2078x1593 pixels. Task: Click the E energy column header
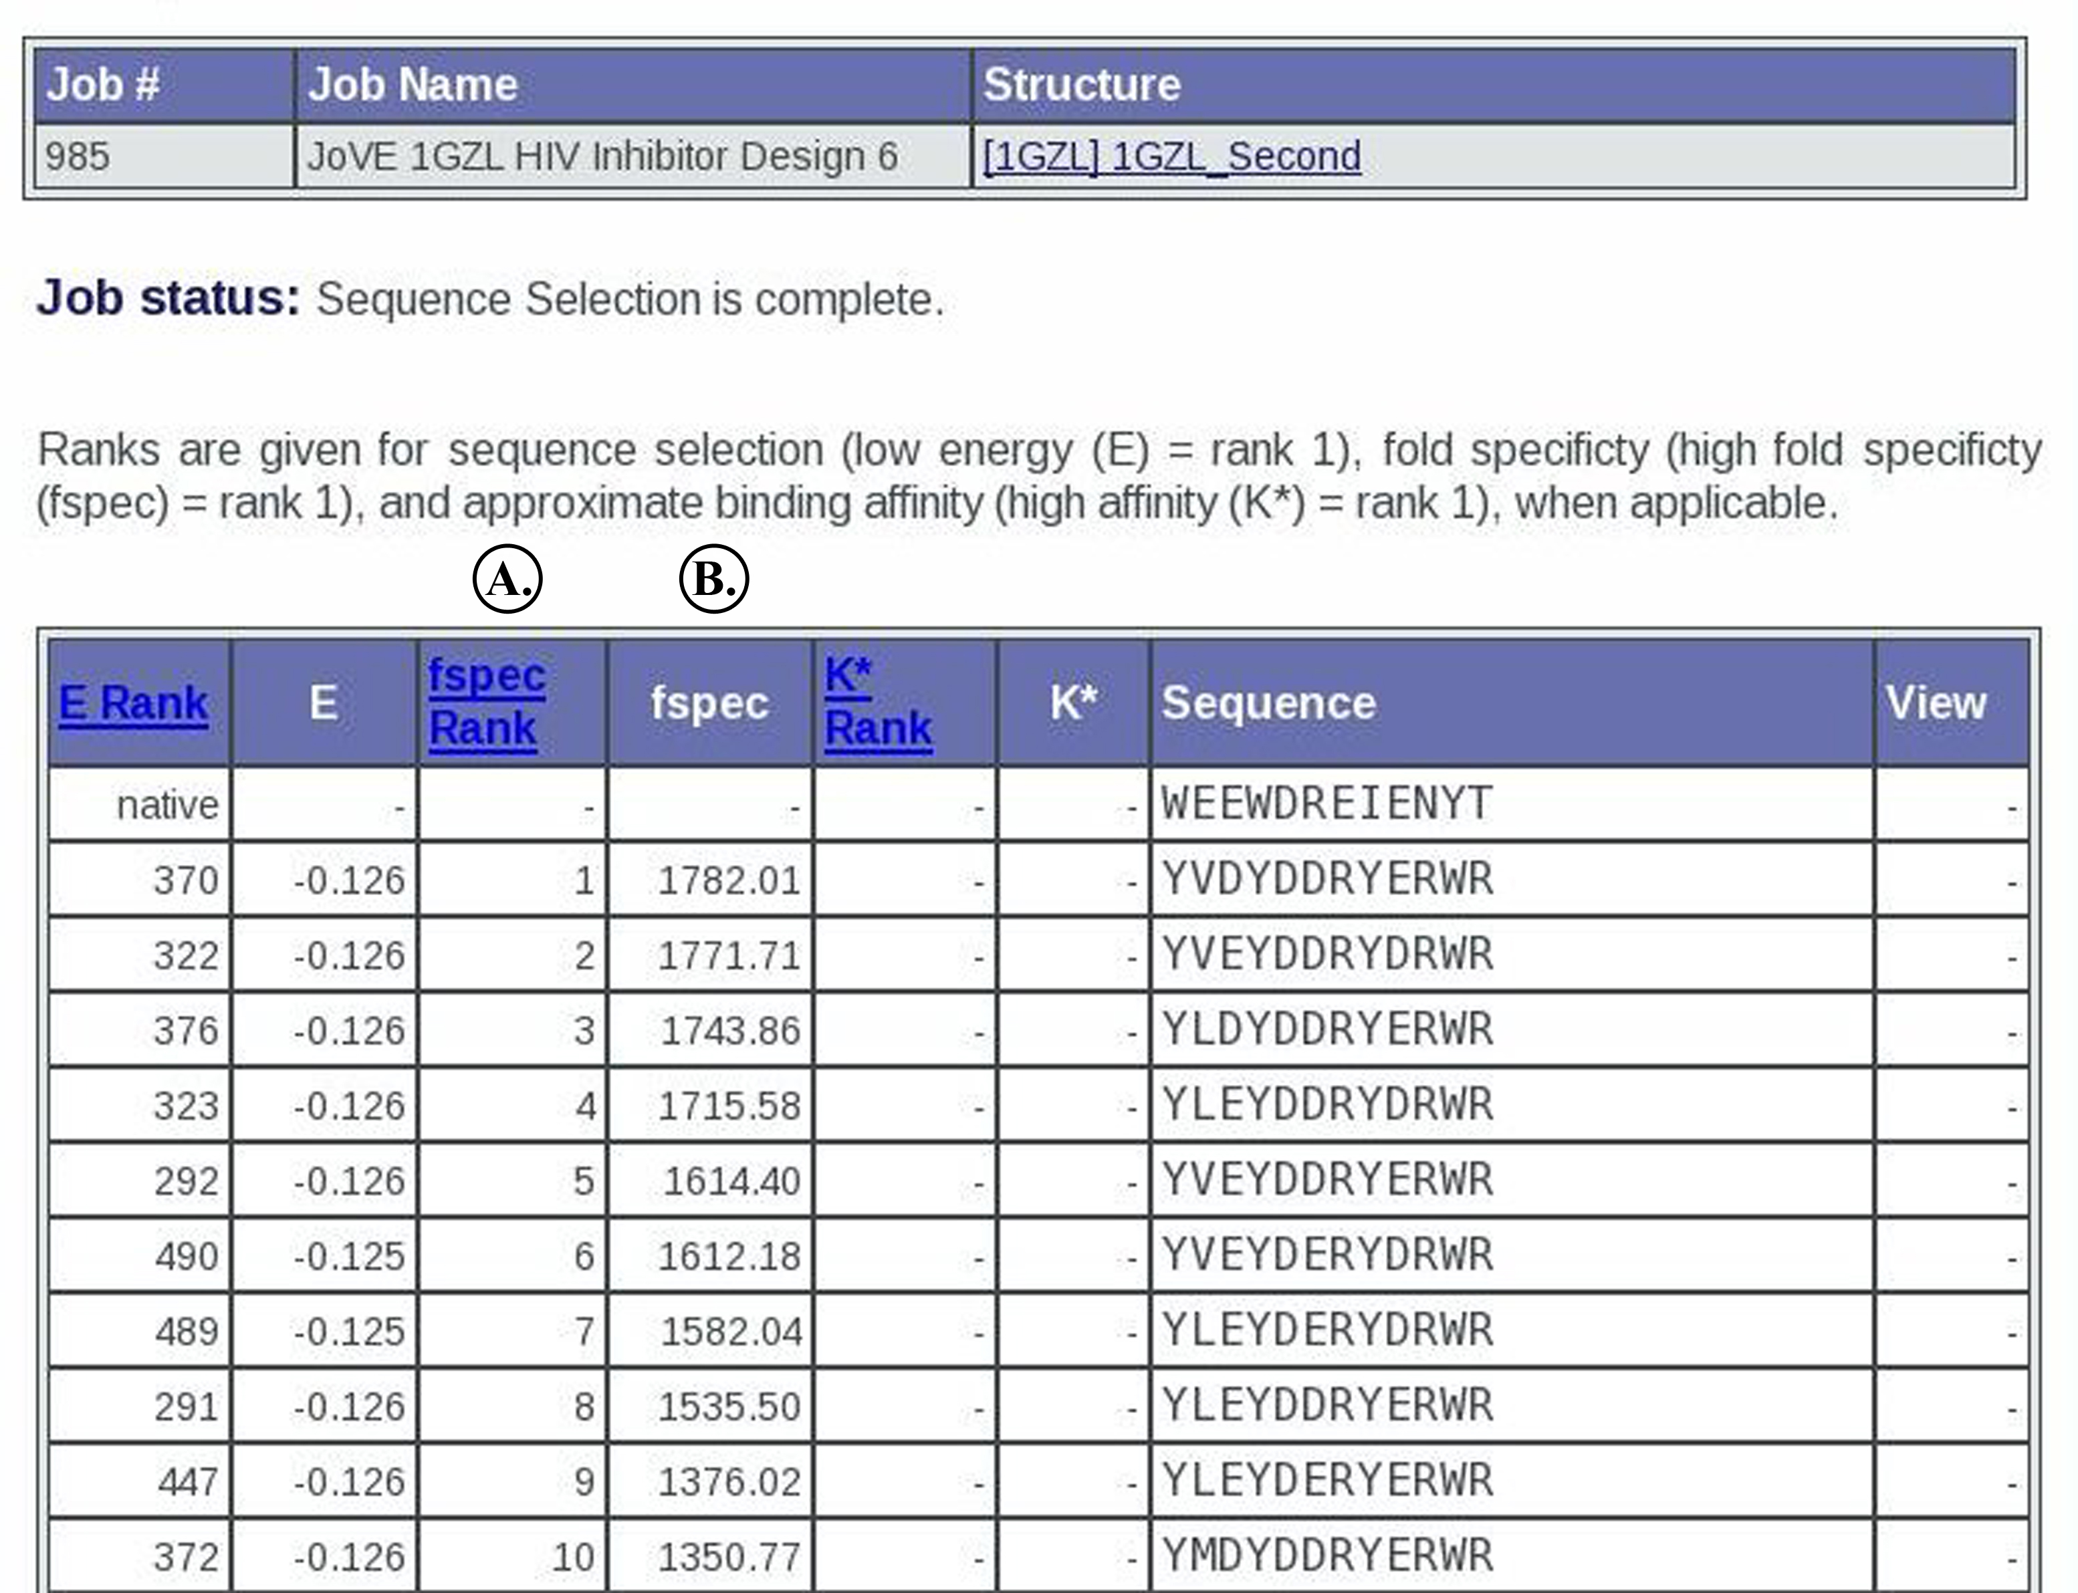click(x=324, y=703)
